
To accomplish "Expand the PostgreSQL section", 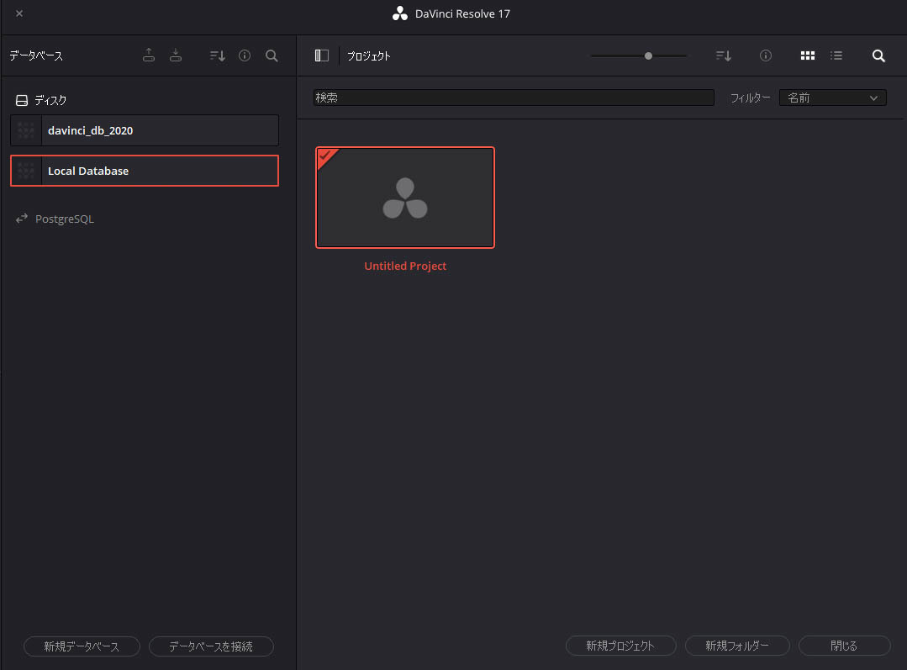I will click(55, 219).
